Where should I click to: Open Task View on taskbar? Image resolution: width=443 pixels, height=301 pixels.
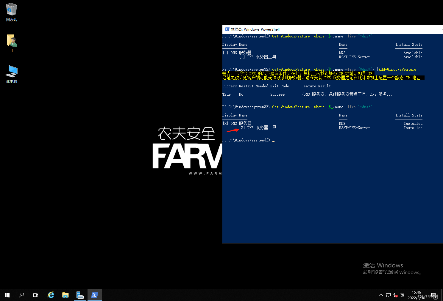(36, 295)
